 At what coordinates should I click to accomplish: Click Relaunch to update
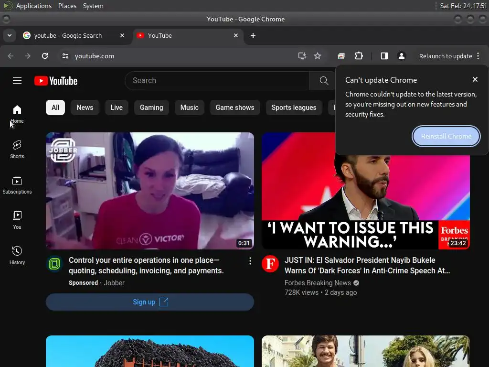(x=446, y=56)
